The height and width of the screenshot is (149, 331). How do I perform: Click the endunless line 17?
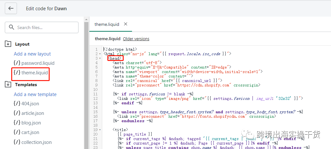tap(133, 121)
